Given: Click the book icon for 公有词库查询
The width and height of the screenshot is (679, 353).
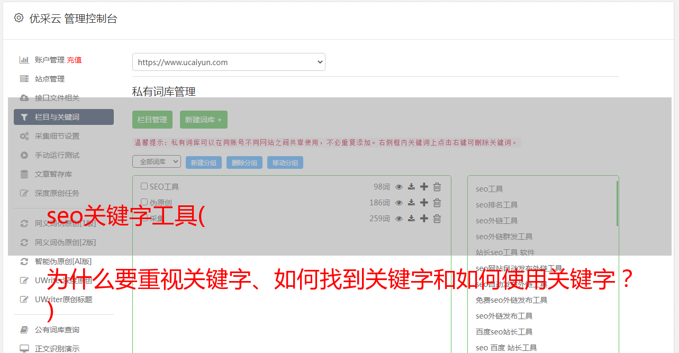Looking at the screenshot, I should tap(24, 330).
